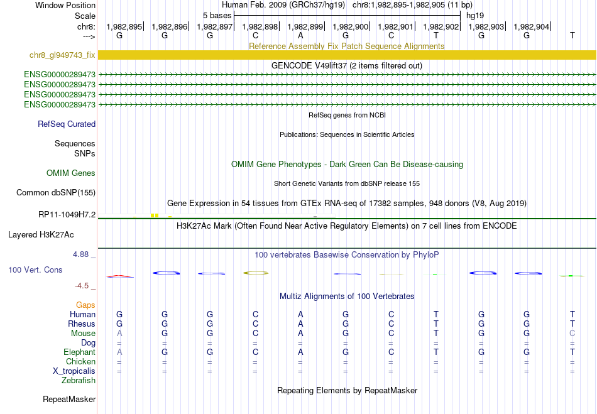The height and width of the screenshot is (414, 597).
Task: Click the yellow GTEx expression bars
Action: click(155, 215)
